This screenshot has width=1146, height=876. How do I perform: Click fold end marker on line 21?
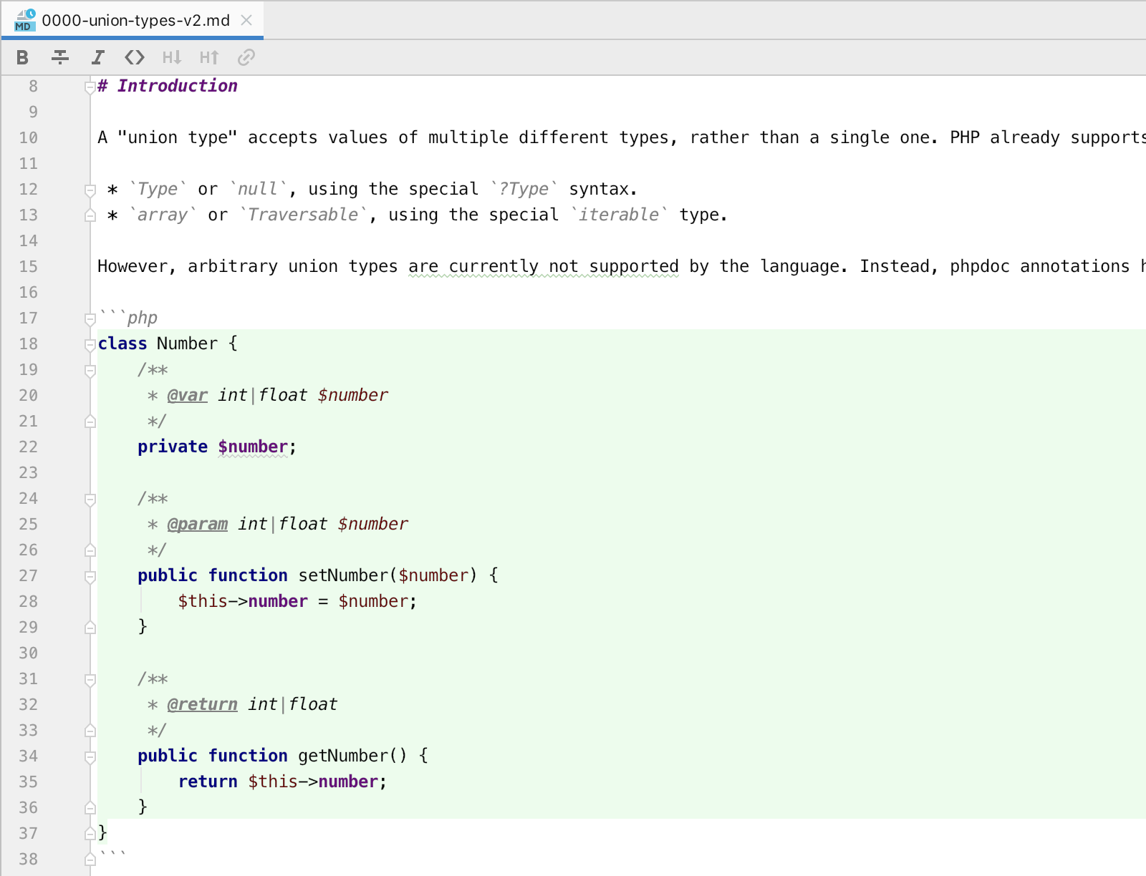click(90, 422)
